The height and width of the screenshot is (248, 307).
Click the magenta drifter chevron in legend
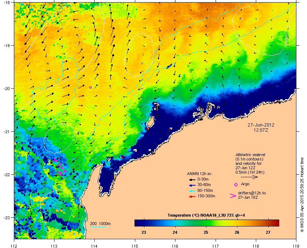click(x=233, y=196)
